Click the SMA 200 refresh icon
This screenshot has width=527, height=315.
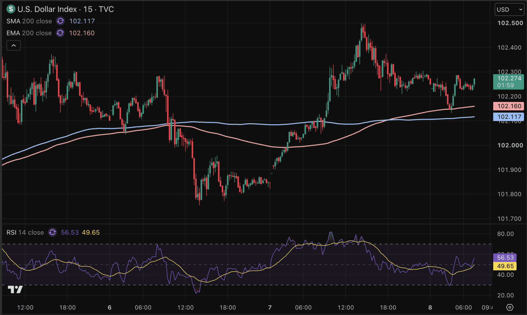[x=60, y=21]
